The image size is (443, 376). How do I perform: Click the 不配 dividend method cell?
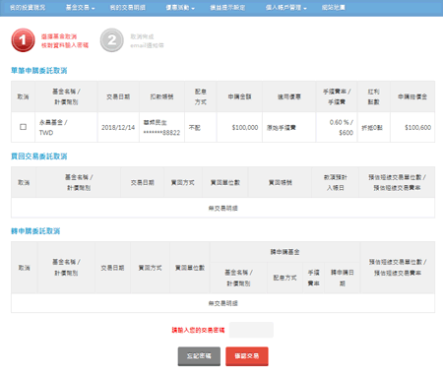click(201, 127)
